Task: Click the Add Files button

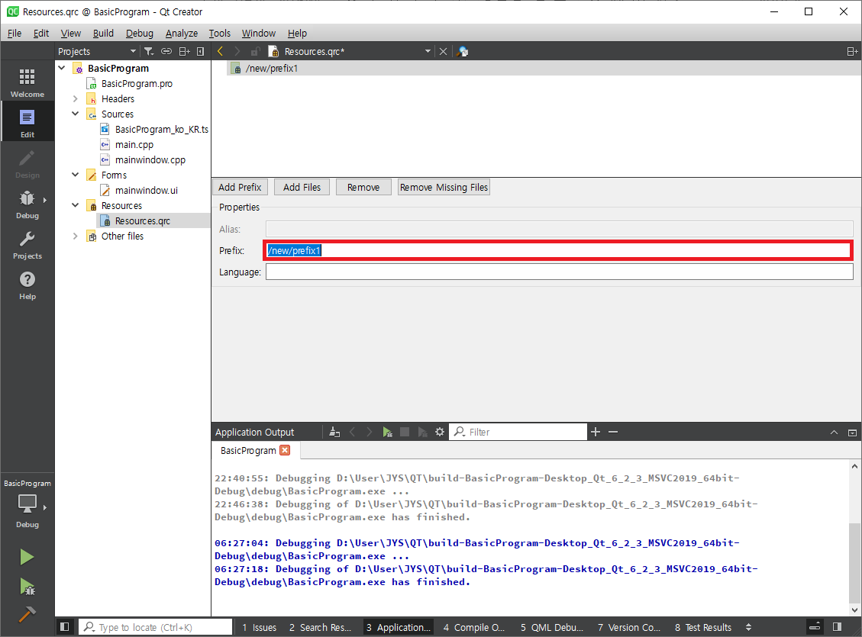Action: pos(302,187)
